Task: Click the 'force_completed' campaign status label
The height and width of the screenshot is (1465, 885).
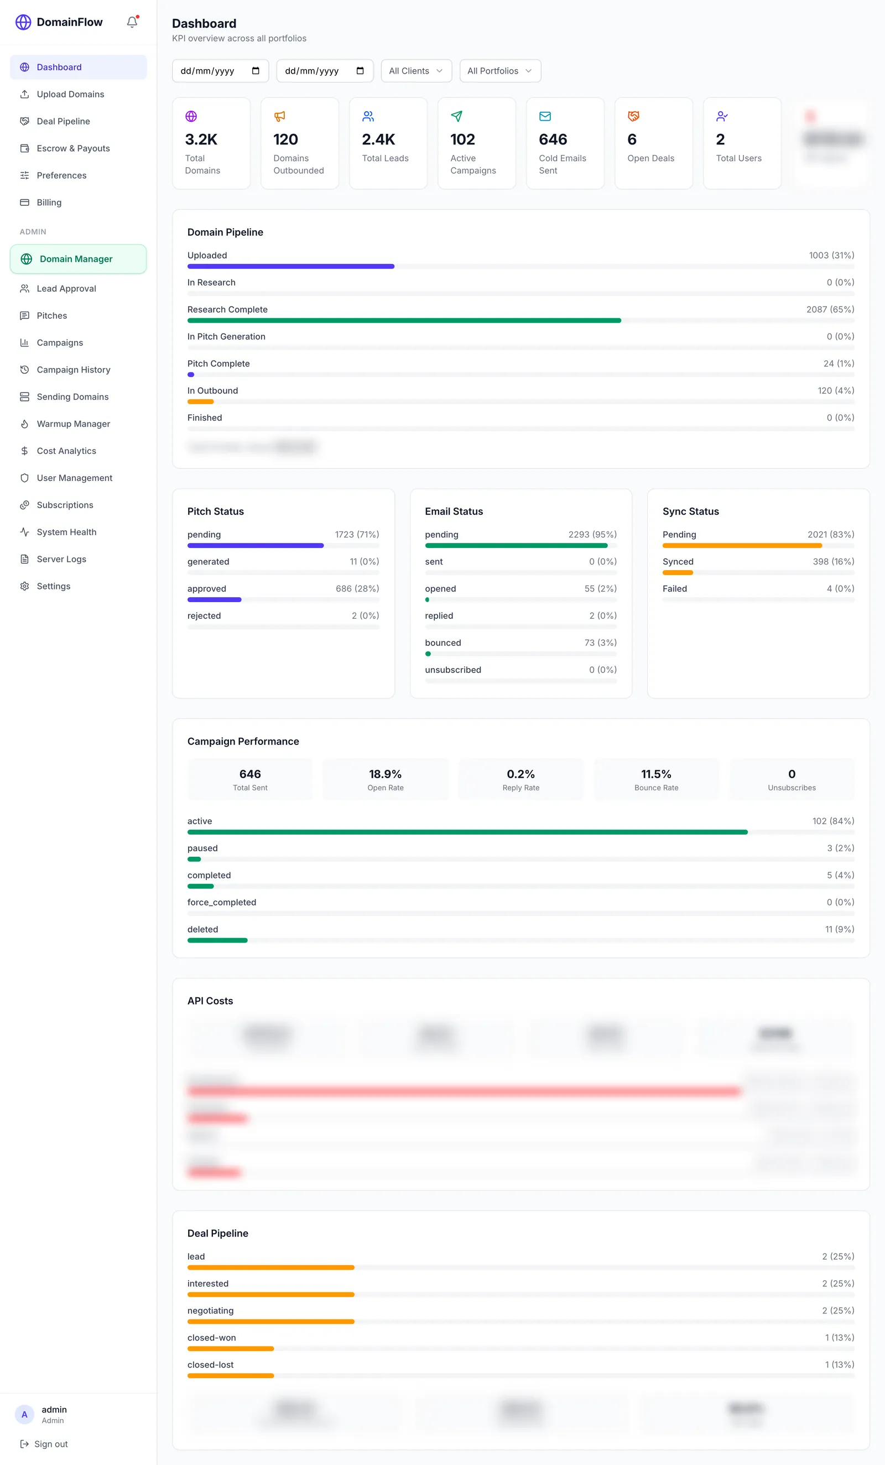Action: (x=222, y=903)
